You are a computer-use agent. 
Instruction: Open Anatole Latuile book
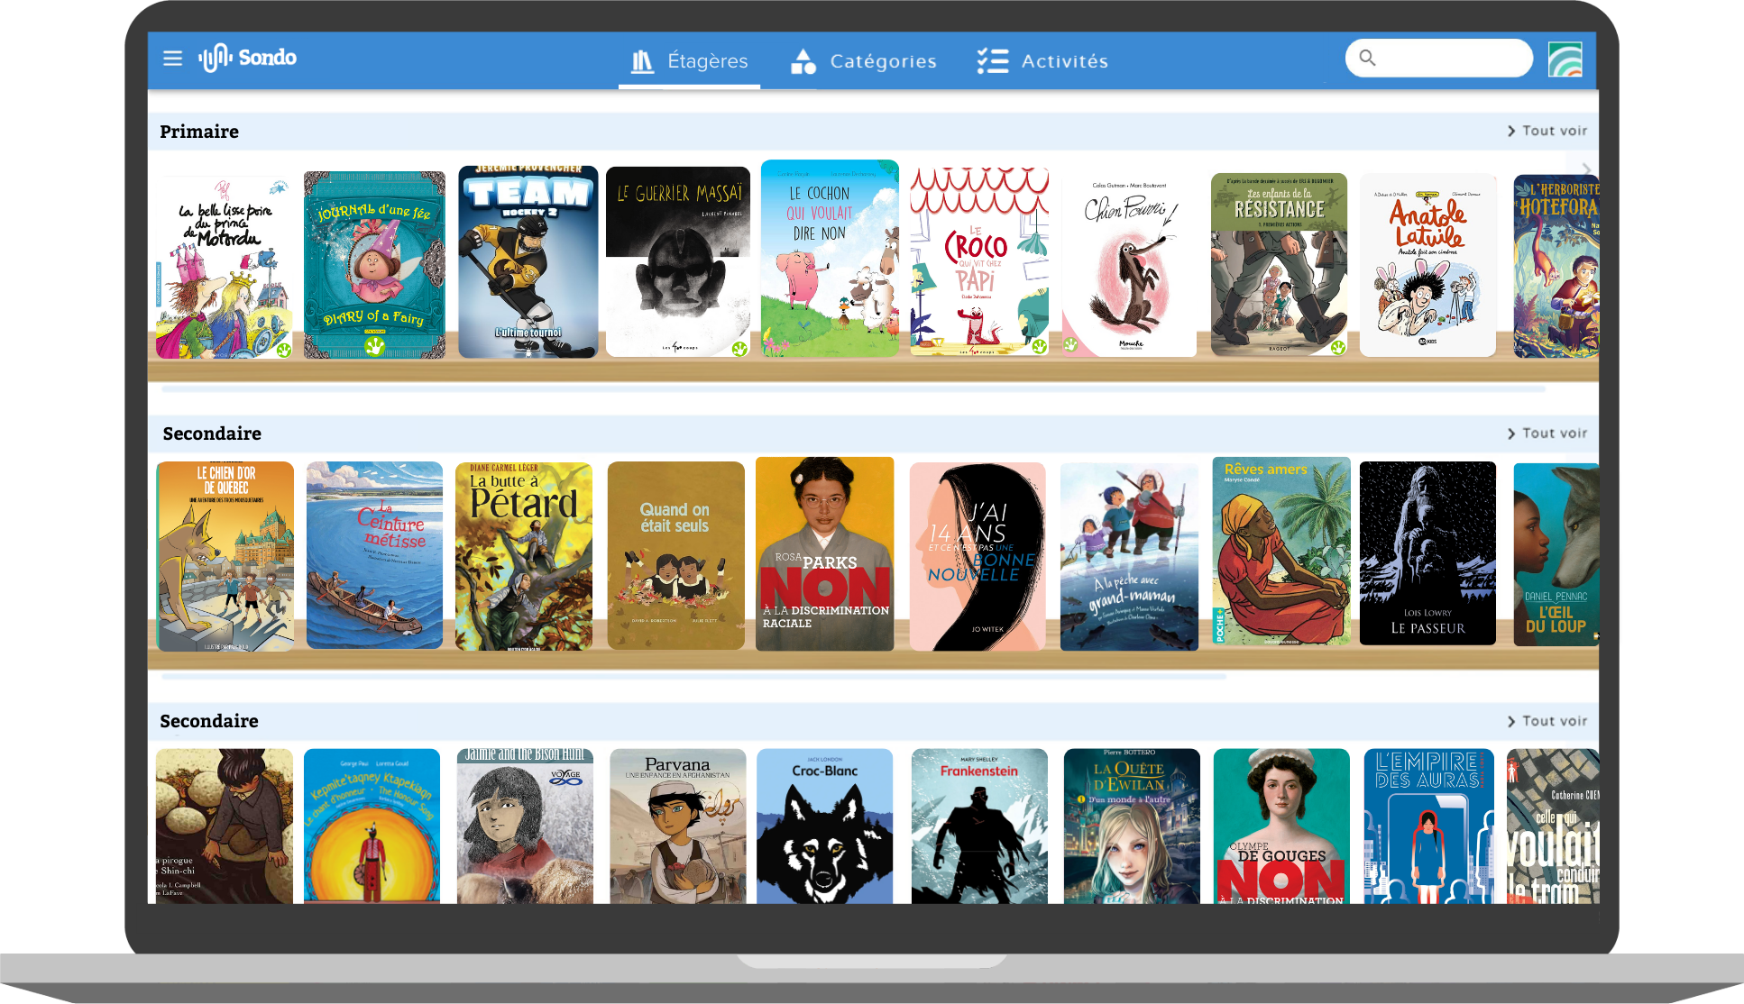click(x=1427, y=265)
